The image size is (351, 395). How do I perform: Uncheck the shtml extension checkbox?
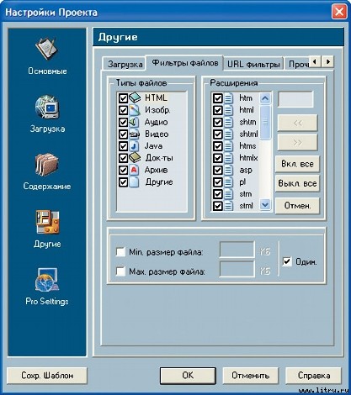tap(218, 134)
